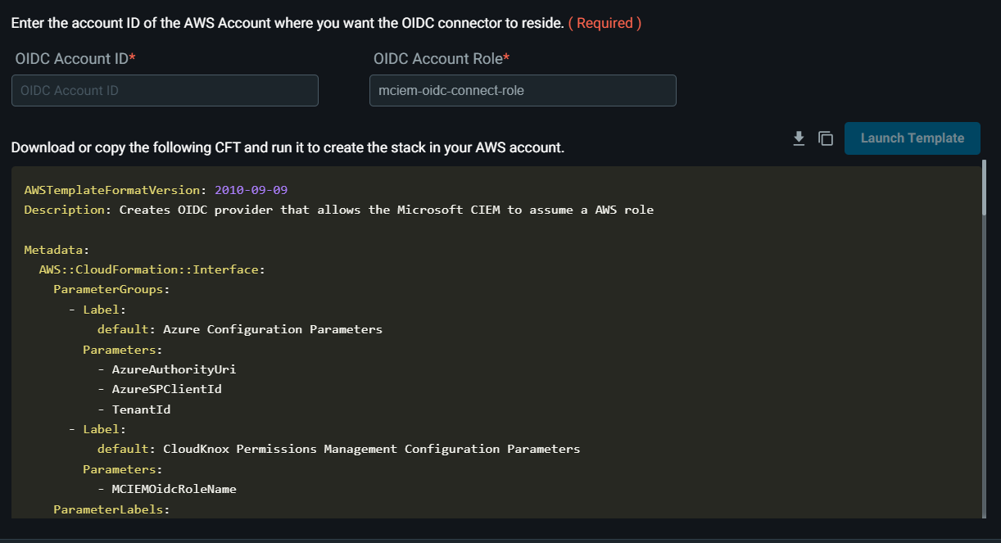Click the AWSTemplateFormatVersion key in the template
Image resolution: width=1001 pixels, height=543 pixels.
tap(112, 190)
